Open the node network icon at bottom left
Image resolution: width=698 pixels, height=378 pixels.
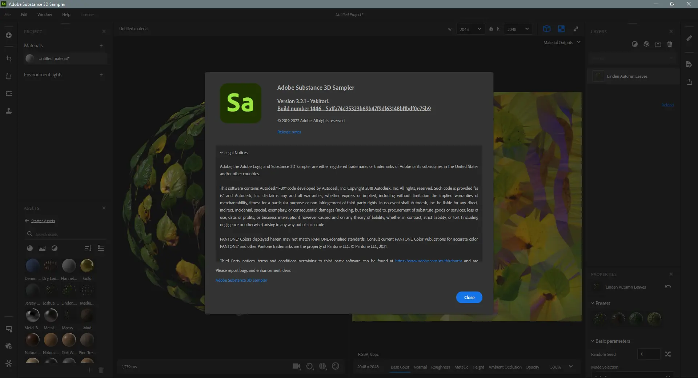9,363
